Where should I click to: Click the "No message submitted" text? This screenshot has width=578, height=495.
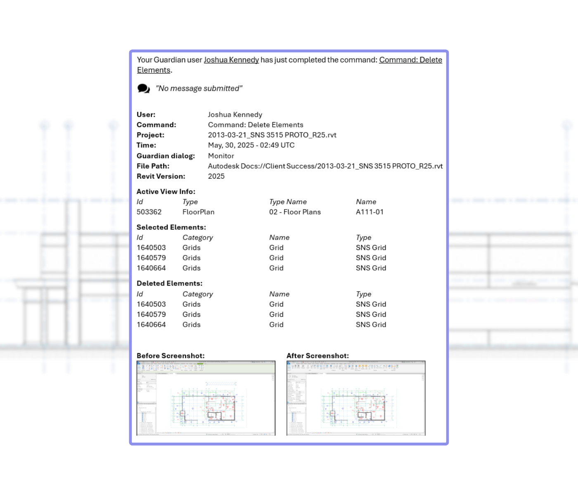(199, 89)
